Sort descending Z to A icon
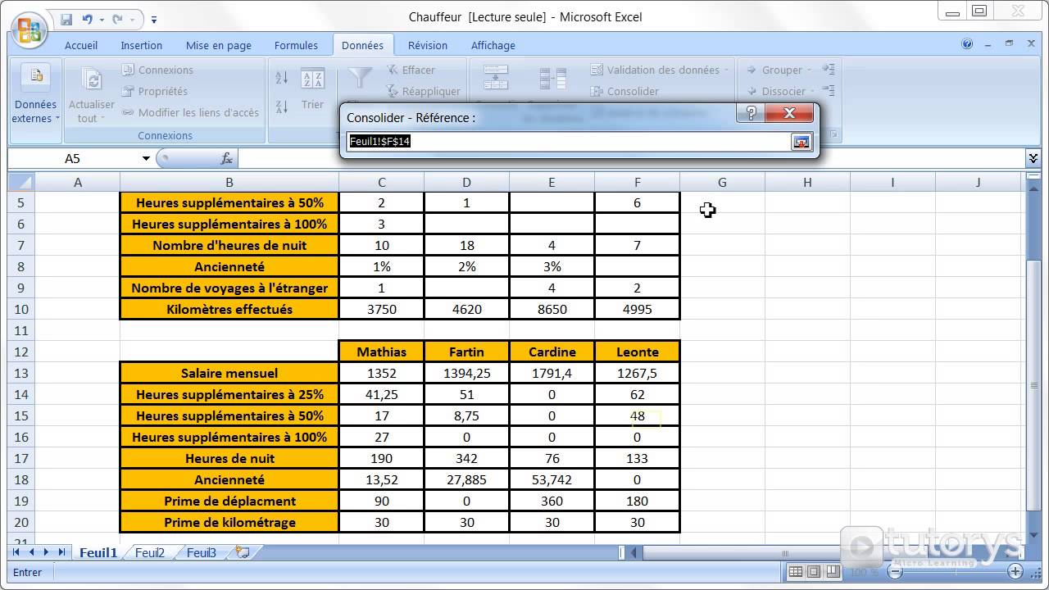The image size is (1049, 590). click(x=282, y=107)
